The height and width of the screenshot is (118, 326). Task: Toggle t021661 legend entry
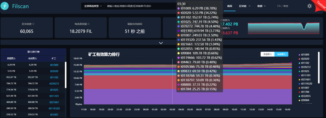point(305,80)
